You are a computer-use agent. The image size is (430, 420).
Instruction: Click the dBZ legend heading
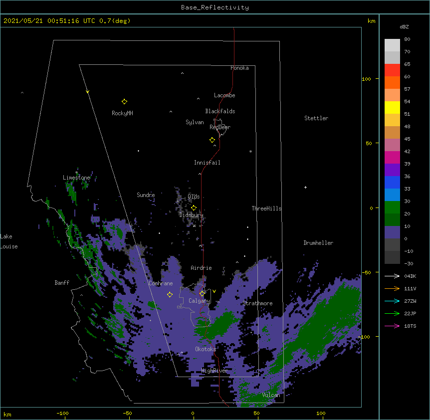(x=404, y=27)
